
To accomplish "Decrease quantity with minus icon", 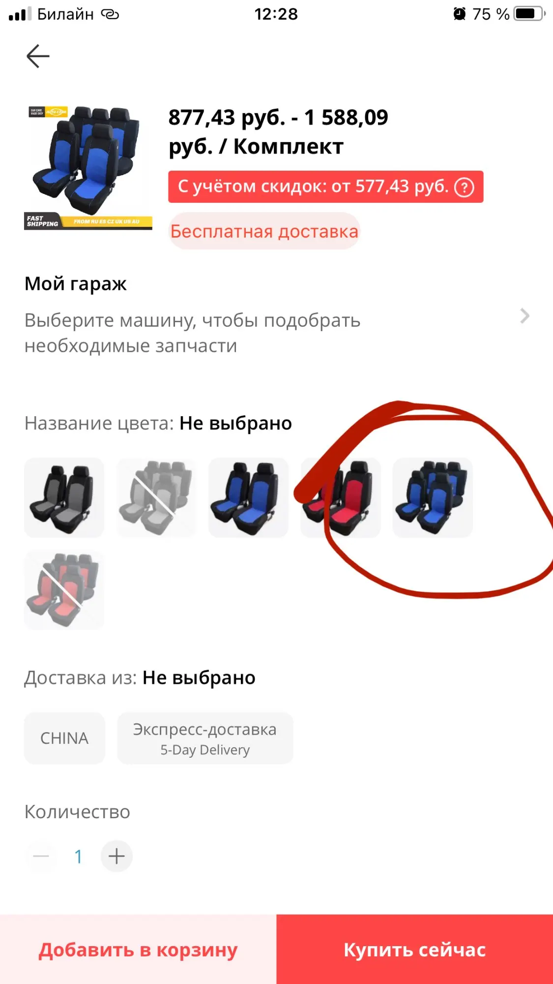I will coord(41,856).
